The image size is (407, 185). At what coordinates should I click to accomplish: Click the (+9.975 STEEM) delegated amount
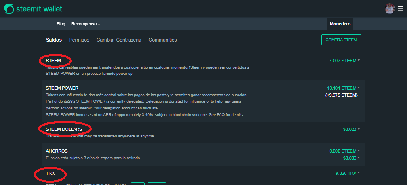(x=342, y=95)
